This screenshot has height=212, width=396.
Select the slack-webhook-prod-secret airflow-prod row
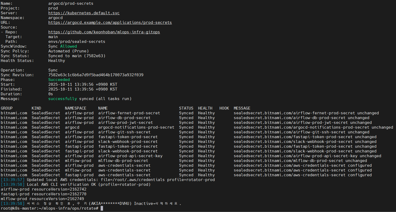(128, 141)
